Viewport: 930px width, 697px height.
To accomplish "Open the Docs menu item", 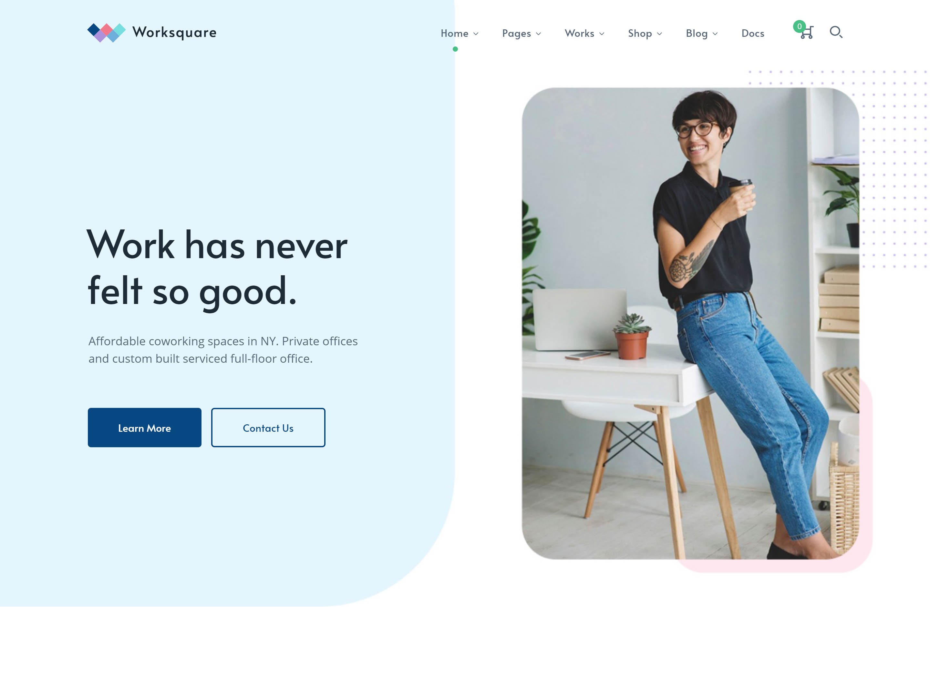I will pyautogui.click(x=753, y=34).
